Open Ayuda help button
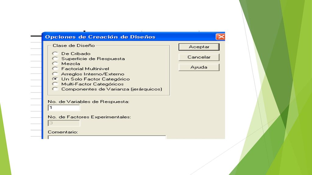Screen dimensions: 312x175 click(199, 67)
